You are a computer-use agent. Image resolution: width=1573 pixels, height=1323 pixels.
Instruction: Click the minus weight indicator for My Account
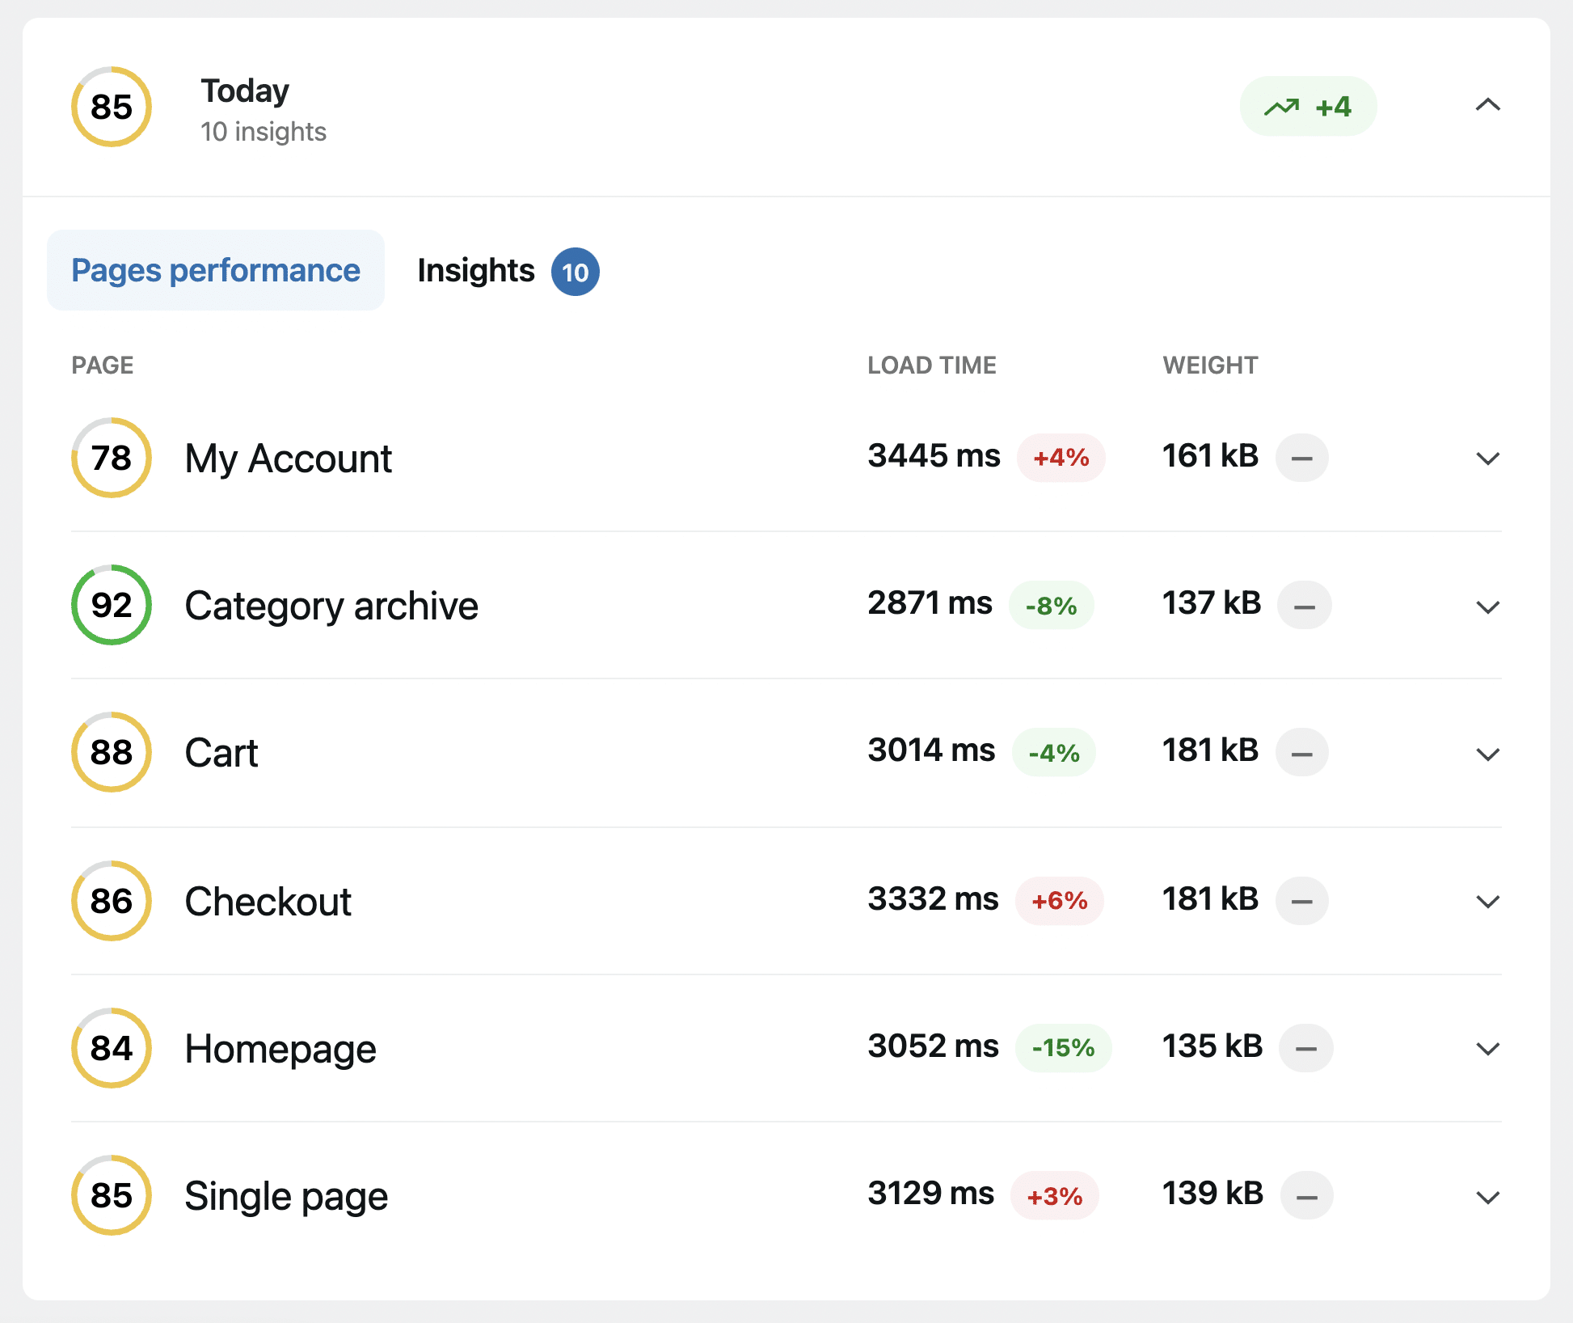(1301, 458)
